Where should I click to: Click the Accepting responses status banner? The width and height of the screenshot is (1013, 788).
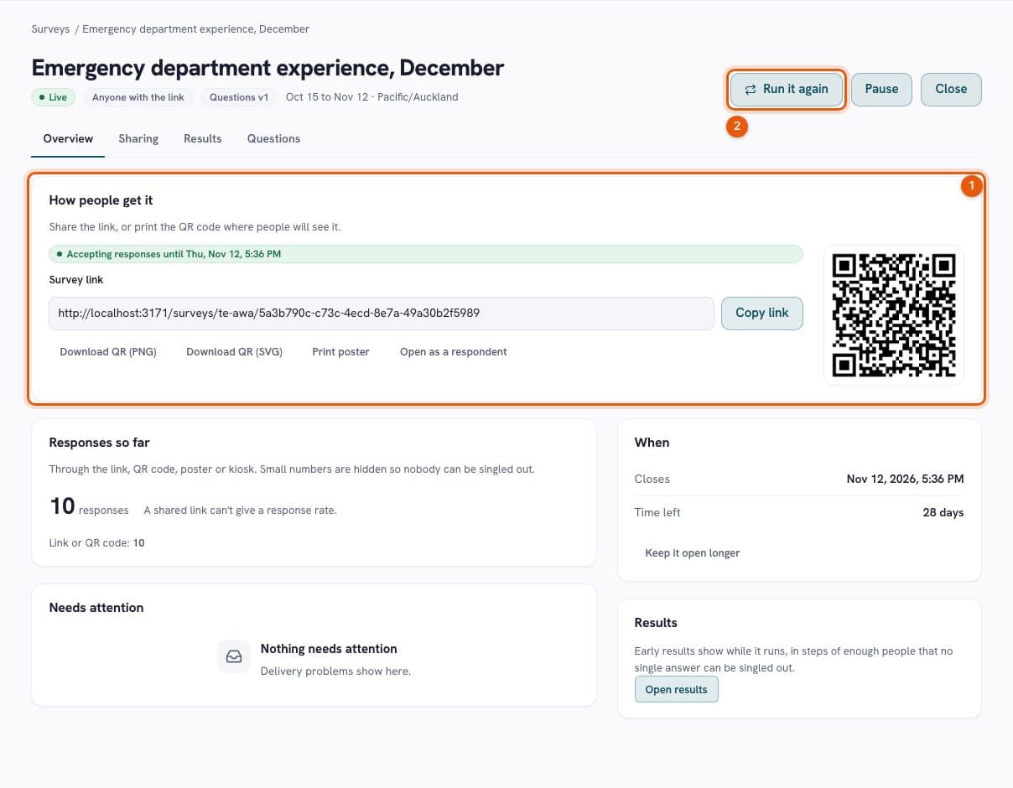(x=425, y=254)
